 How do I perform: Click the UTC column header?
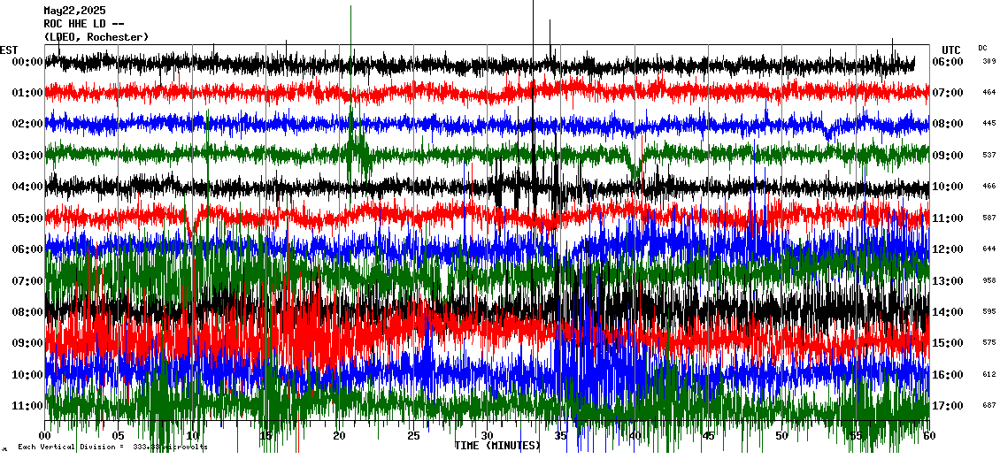click(x=951, y=50)
